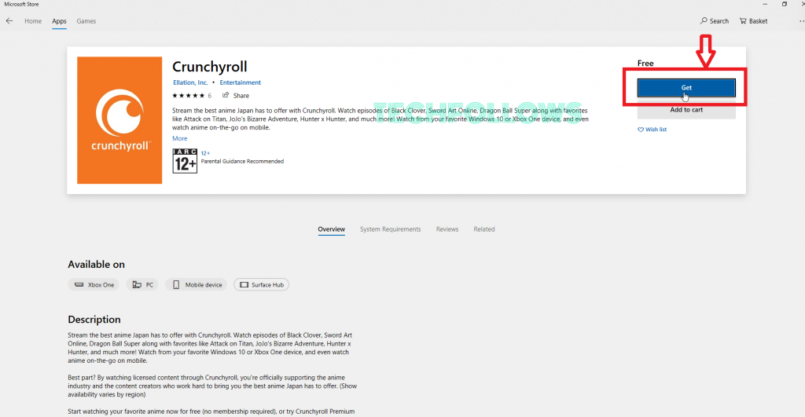Image resolution: width=805 pixels, height=417 pixels.
Task: Click the Get button
Action: (x=686, y=88)
